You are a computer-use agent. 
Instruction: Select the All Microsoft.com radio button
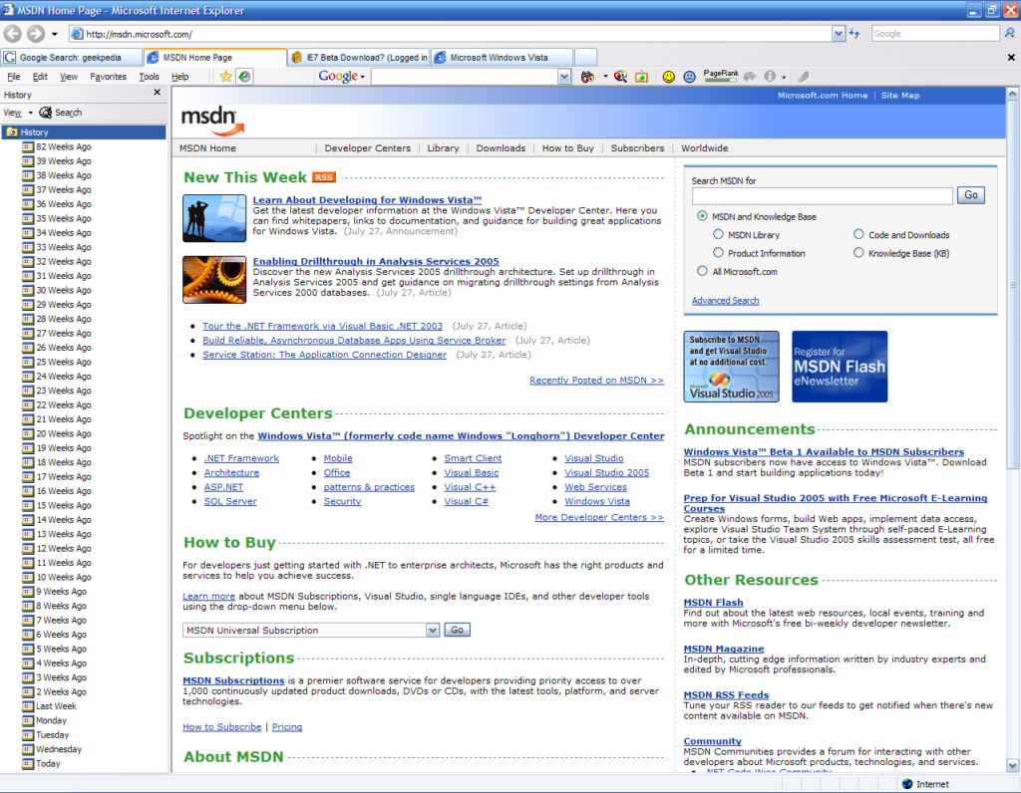702,271
